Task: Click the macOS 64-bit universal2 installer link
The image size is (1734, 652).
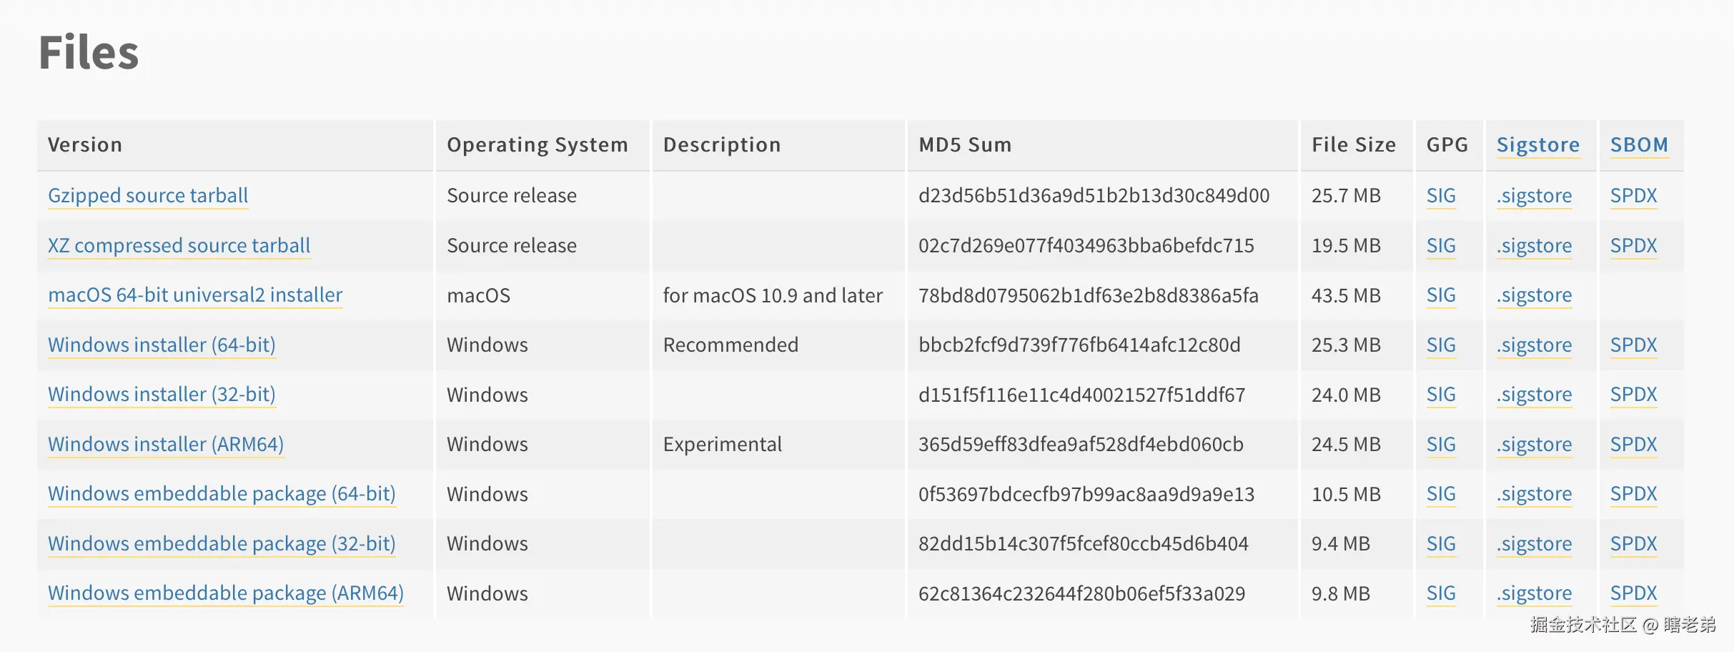Action: [x=195, y=295]
